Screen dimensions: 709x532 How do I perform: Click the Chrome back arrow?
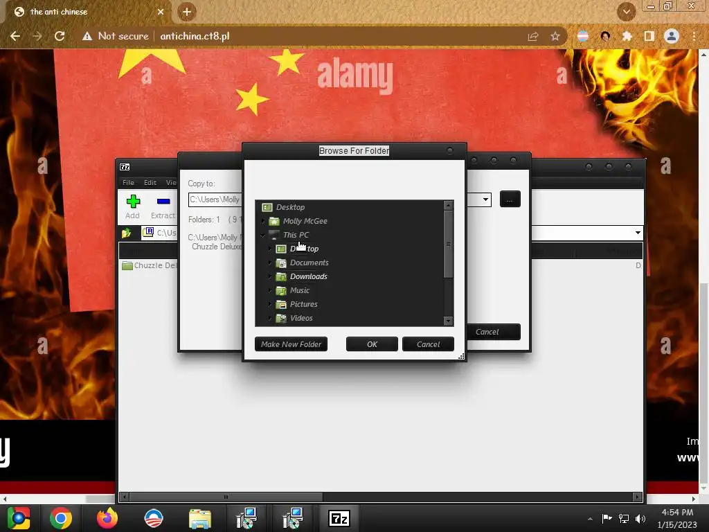(15, 36)
